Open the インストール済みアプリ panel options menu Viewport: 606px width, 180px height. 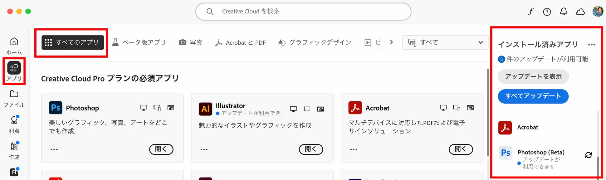click(x=592, y=44)
